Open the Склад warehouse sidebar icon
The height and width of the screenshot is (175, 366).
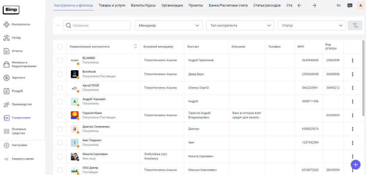(6, 38)
